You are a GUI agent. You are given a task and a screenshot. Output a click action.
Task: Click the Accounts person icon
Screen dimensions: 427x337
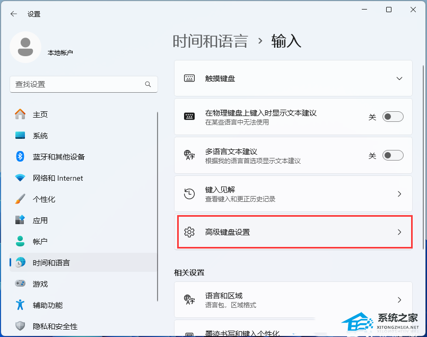tap(20, 241)
